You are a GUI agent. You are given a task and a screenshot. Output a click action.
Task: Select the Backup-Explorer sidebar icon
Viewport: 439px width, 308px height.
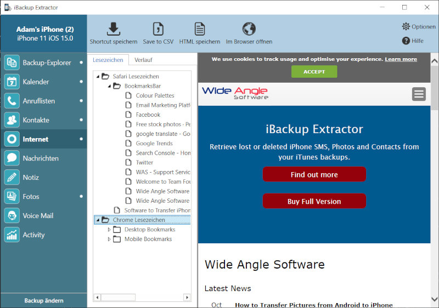point(12,62)
